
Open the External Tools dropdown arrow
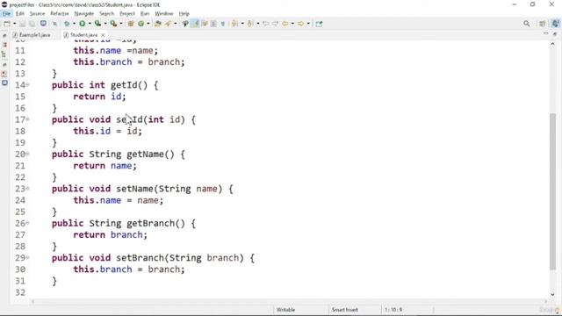pos(121,24)
